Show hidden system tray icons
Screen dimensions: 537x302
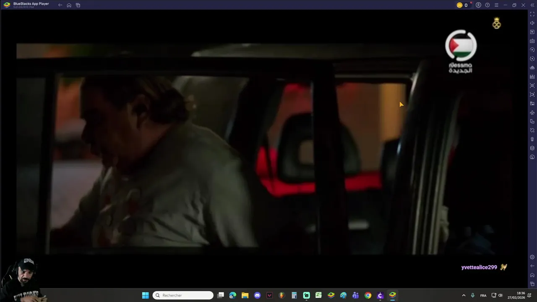coord(464,295)
